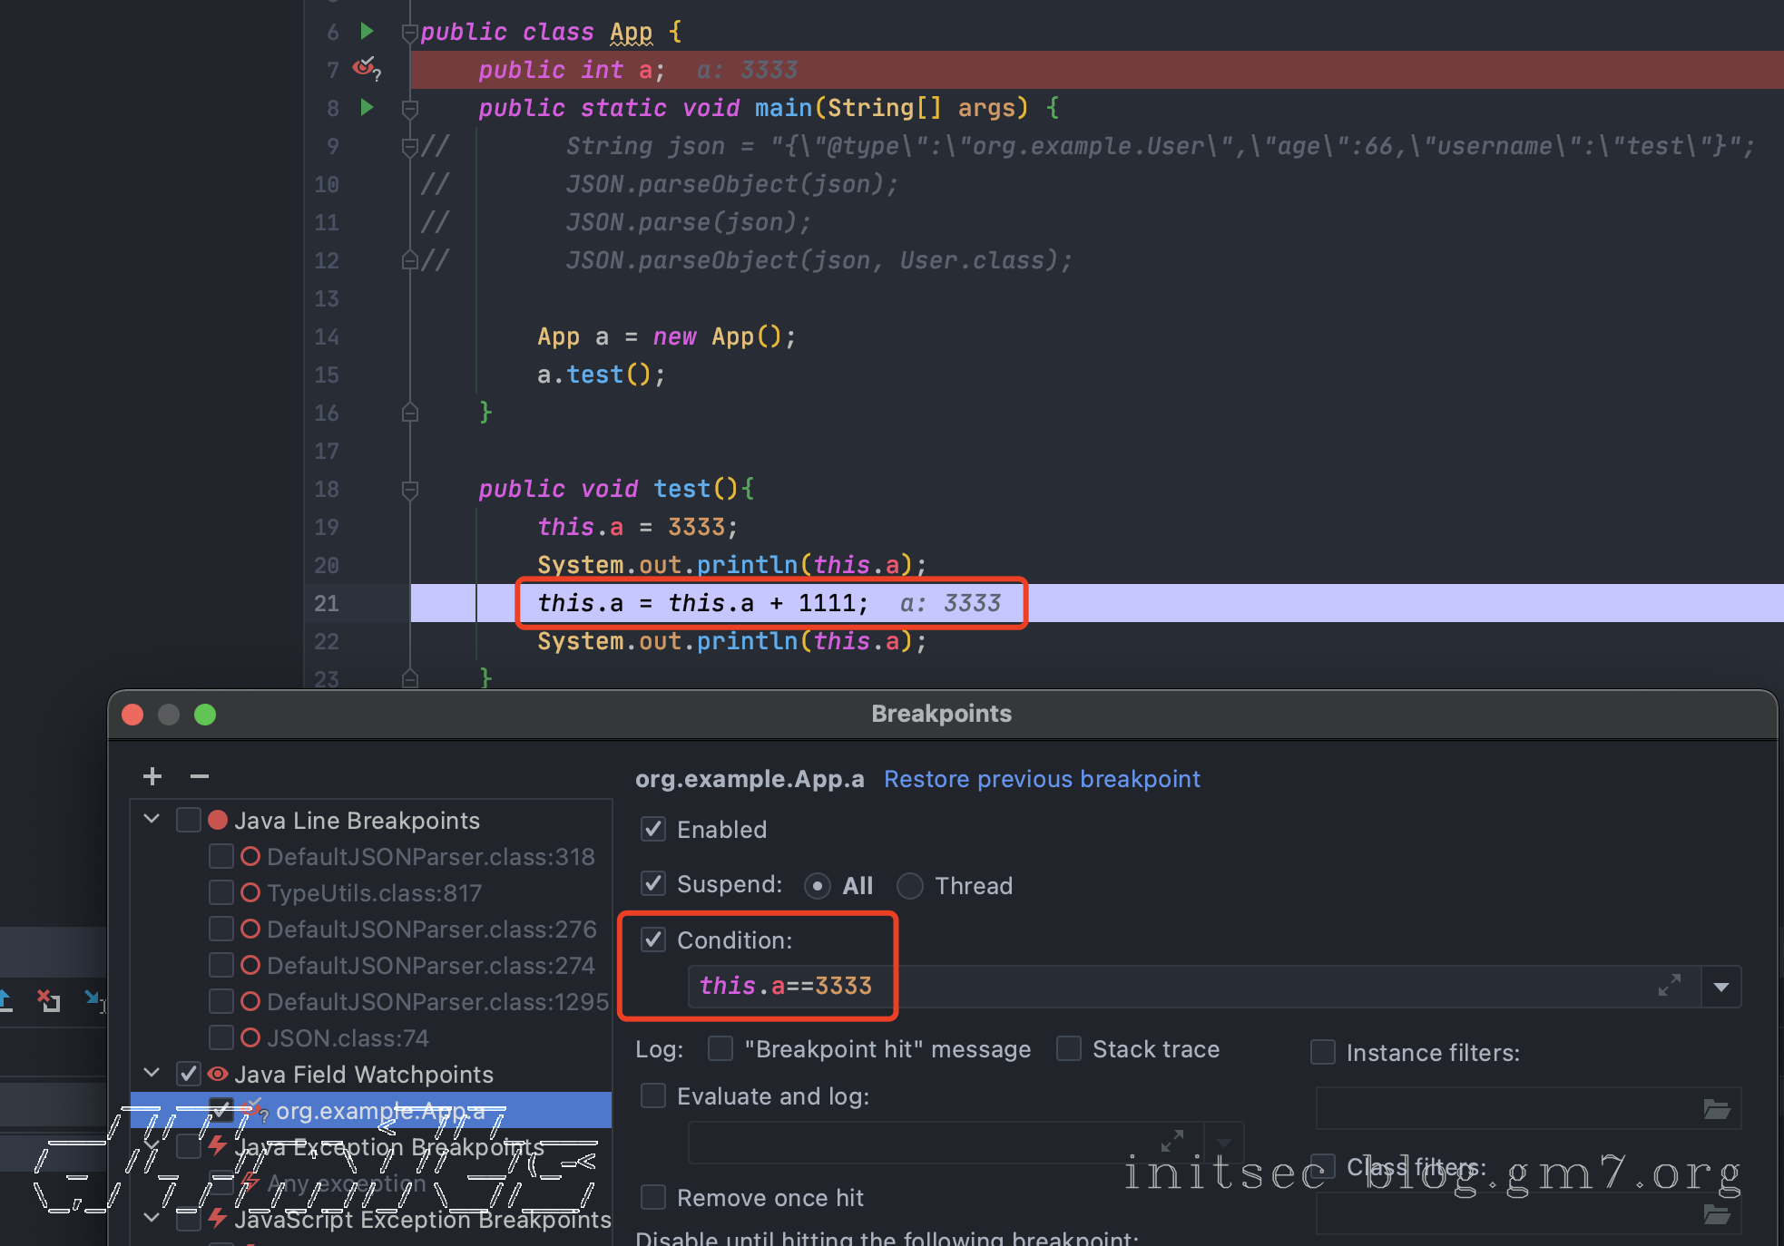Toggle the Condition checkbox
The image size is (1784, 1246).
653,939
